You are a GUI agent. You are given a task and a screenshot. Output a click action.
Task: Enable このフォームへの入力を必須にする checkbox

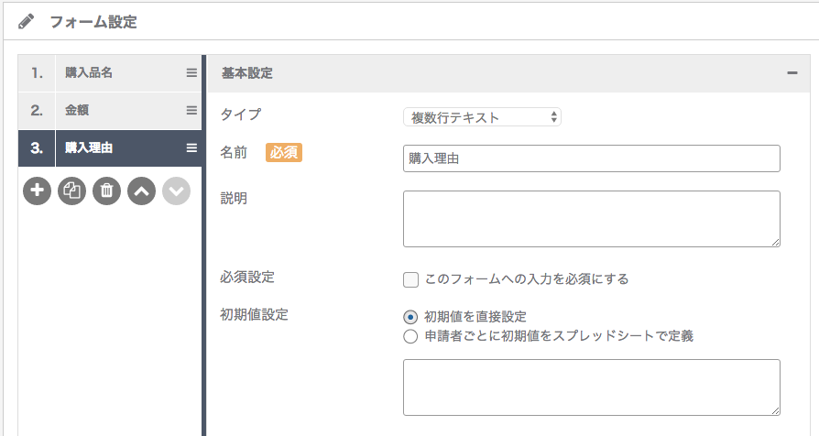pyautogui.click(x=410, y=279)
